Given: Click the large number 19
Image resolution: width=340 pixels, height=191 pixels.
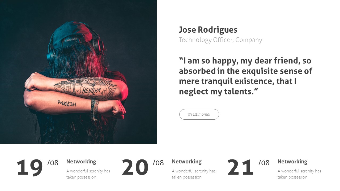Looking at the screenshot, I should 30,168.
